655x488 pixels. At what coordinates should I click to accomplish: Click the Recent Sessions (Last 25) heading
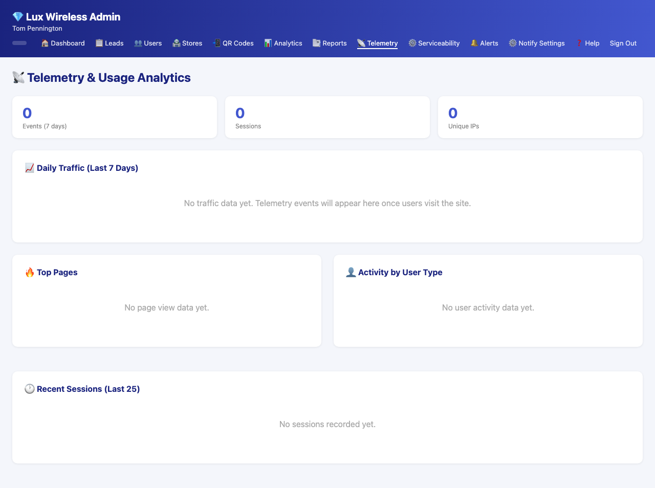(89, 389)
